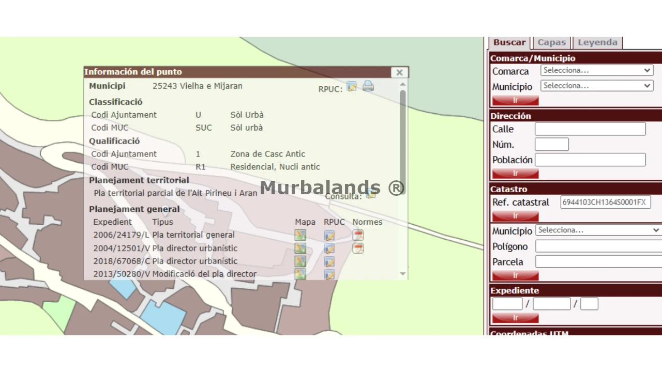Open RPUC icon for expedient 2018/67068/C
The height and width of the screenshot is (372, 662).
(x=329, y=261)
